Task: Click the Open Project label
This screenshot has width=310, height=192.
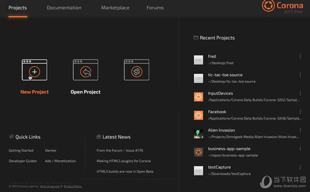Action: [85, 92]
